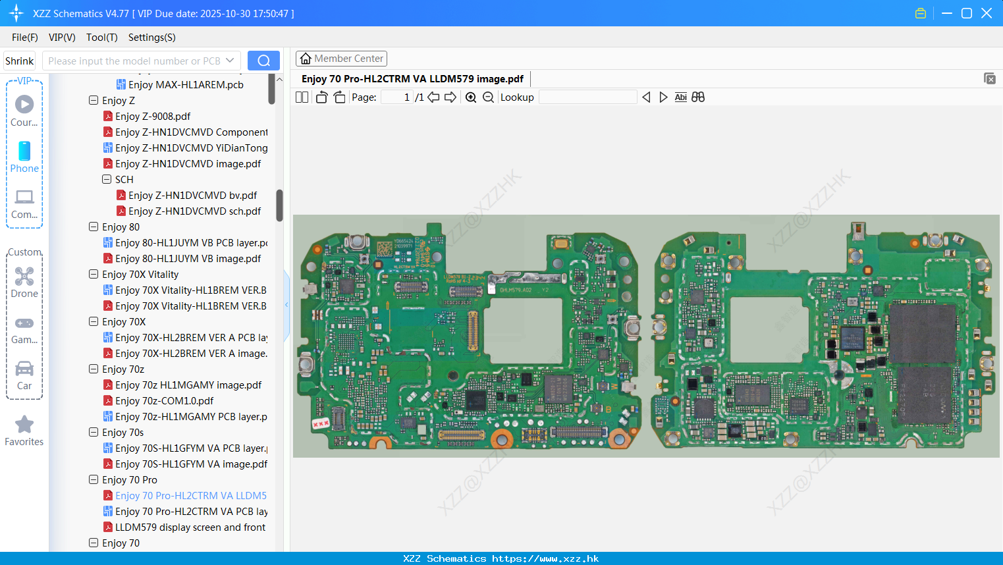The image size is (1003, 565).
Task: Open the Course sidebar section
Action: [24, 111]
